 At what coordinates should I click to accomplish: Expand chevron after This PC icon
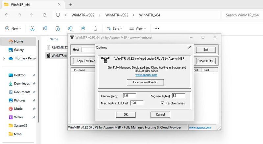(66, 15)
